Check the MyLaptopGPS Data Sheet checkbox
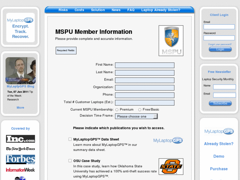Viewport: 240px width, 180px height. tap(70, 139)
